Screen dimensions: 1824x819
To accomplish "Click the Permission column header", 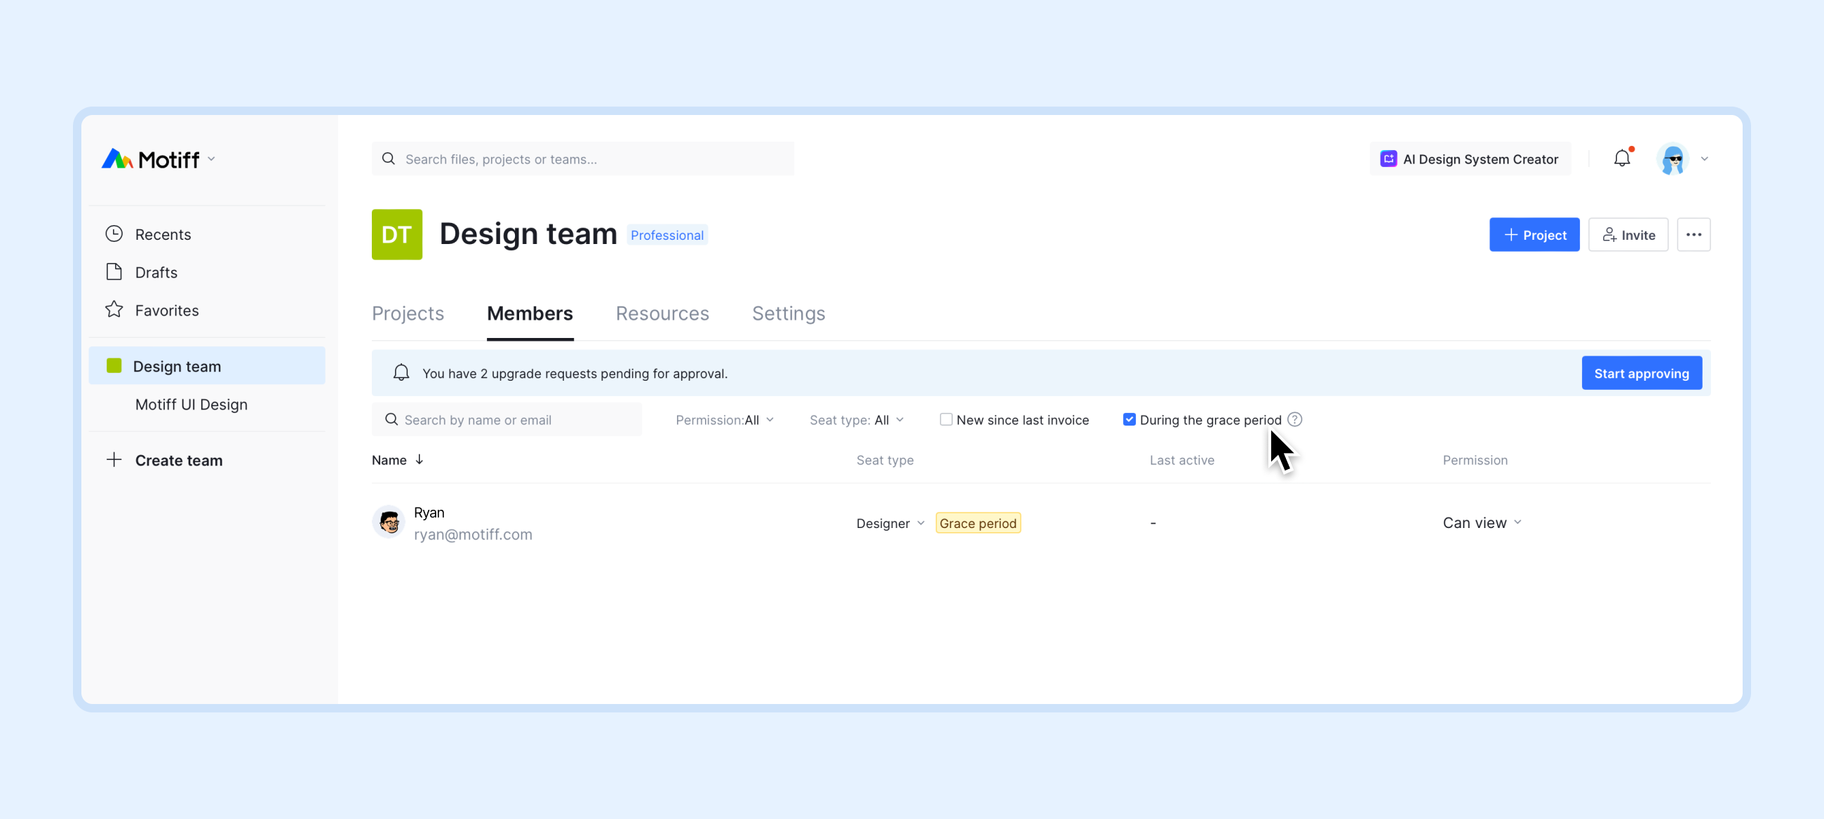I will (1475, 460).
